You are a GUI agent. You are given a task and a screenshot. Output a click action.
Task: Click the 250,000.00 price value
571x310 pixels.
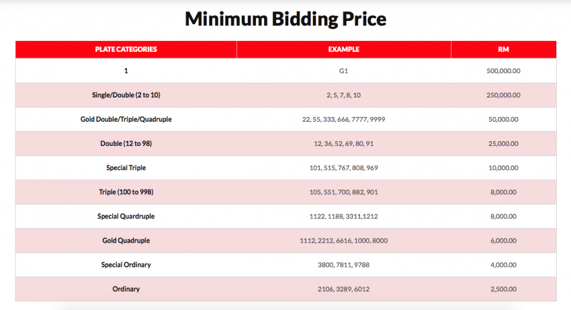click(503, 95)
